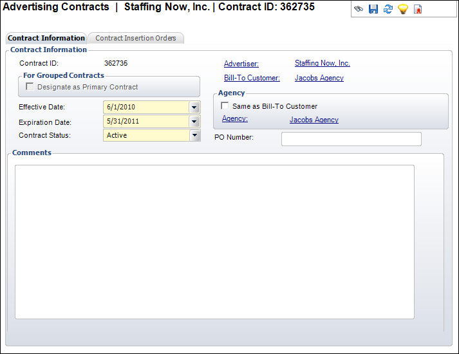459x354 pixels.
Task: Select the Contract Information tab
Action: 46,38
